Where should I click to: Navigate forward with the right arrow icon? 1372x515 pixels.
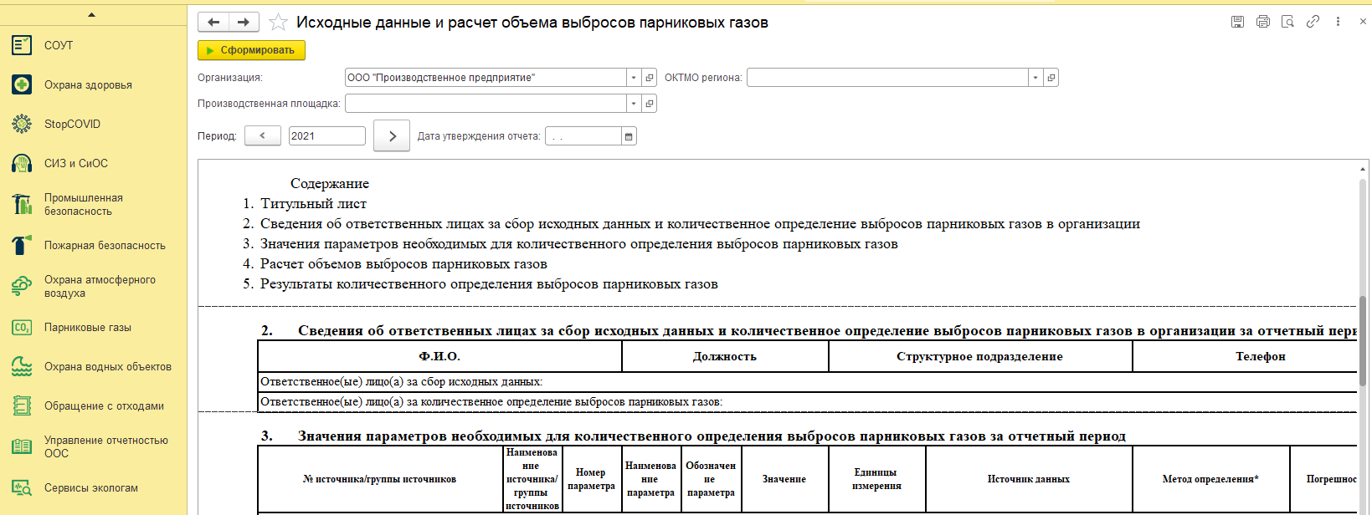pos(244,23)
